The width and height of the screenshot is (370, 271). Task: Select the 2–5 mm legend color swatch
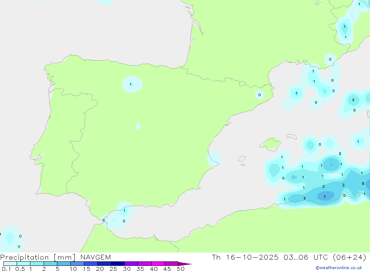[x=50, y=264]
